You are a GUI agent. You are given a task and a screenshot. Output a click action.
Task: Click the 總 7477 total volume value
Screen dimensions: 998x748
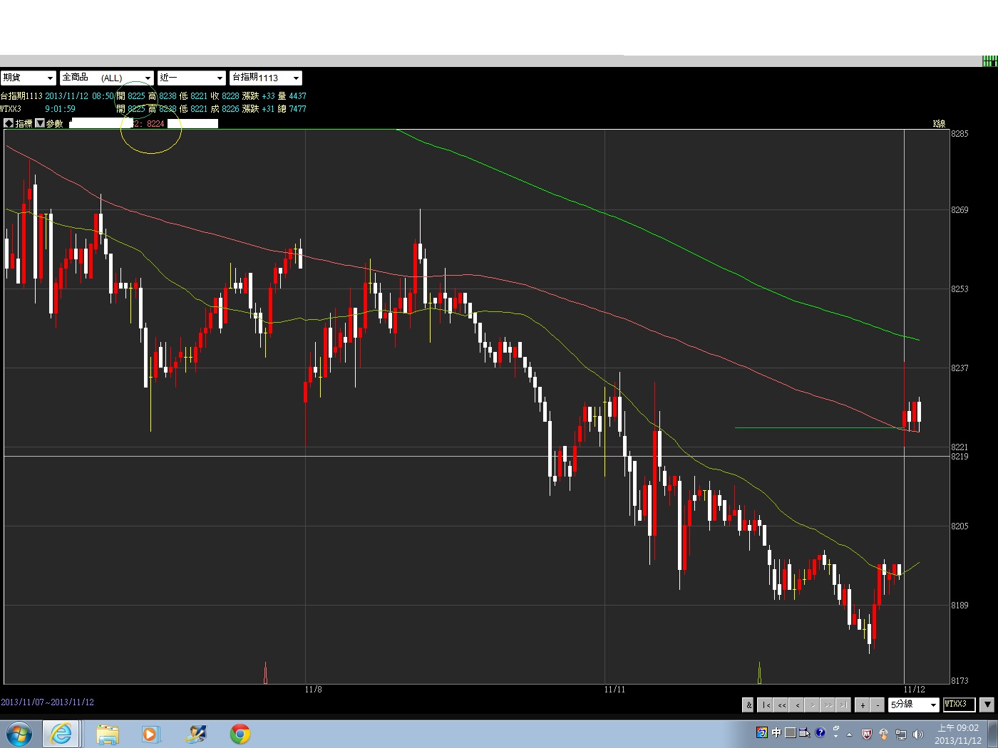(292, 109)
